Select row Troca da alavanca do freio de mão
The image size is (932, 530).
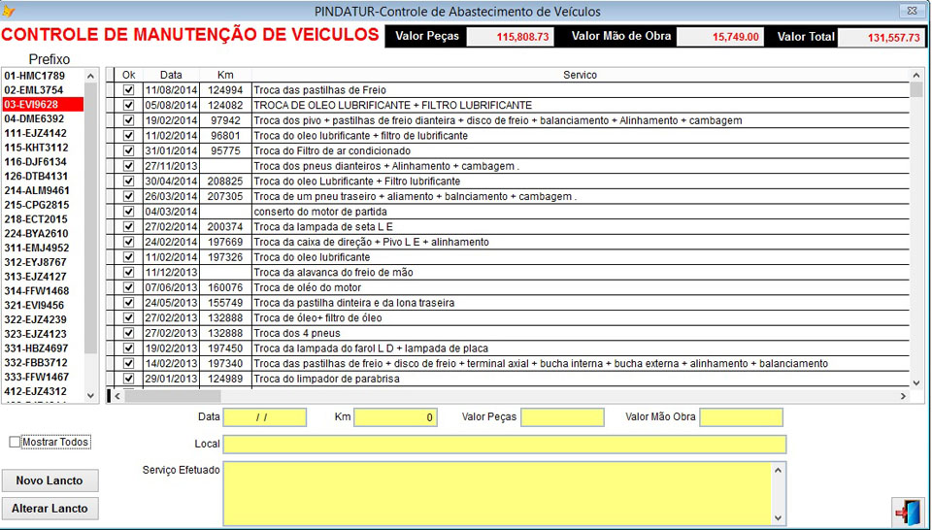click(x=508, y=272)
